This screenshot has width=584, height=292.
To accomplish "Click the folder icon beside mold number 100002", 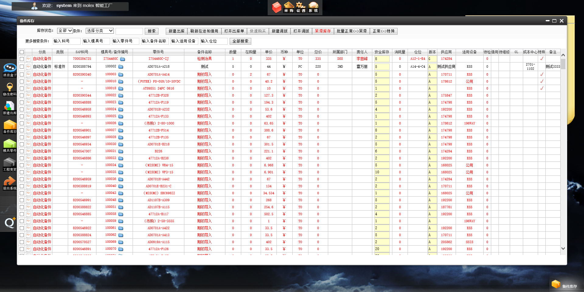I will point(121,67).
